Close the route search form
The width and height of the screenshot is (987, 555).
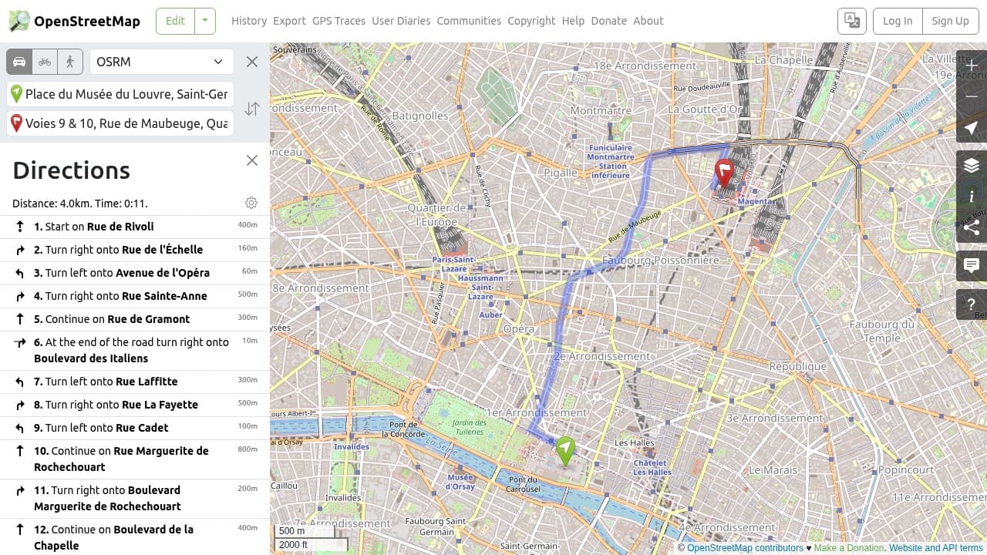(x=252, y=62)
